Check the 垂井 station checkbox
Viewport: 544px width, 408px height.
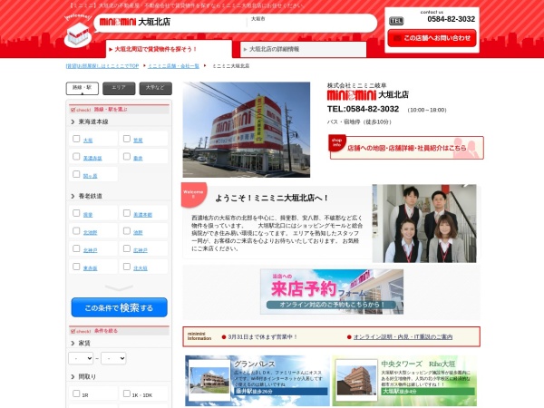[x=127, y=157]
